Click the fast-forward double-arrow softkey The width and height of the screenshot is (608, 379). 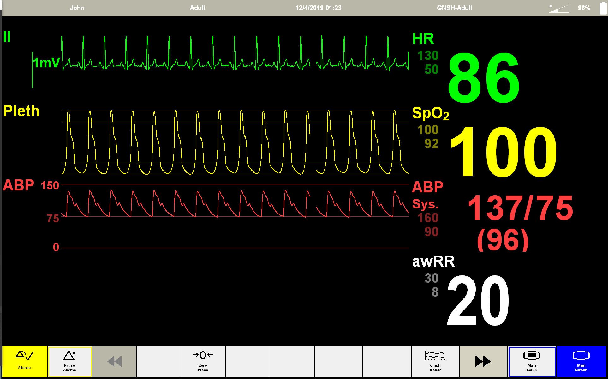click(x=483, y=361)
